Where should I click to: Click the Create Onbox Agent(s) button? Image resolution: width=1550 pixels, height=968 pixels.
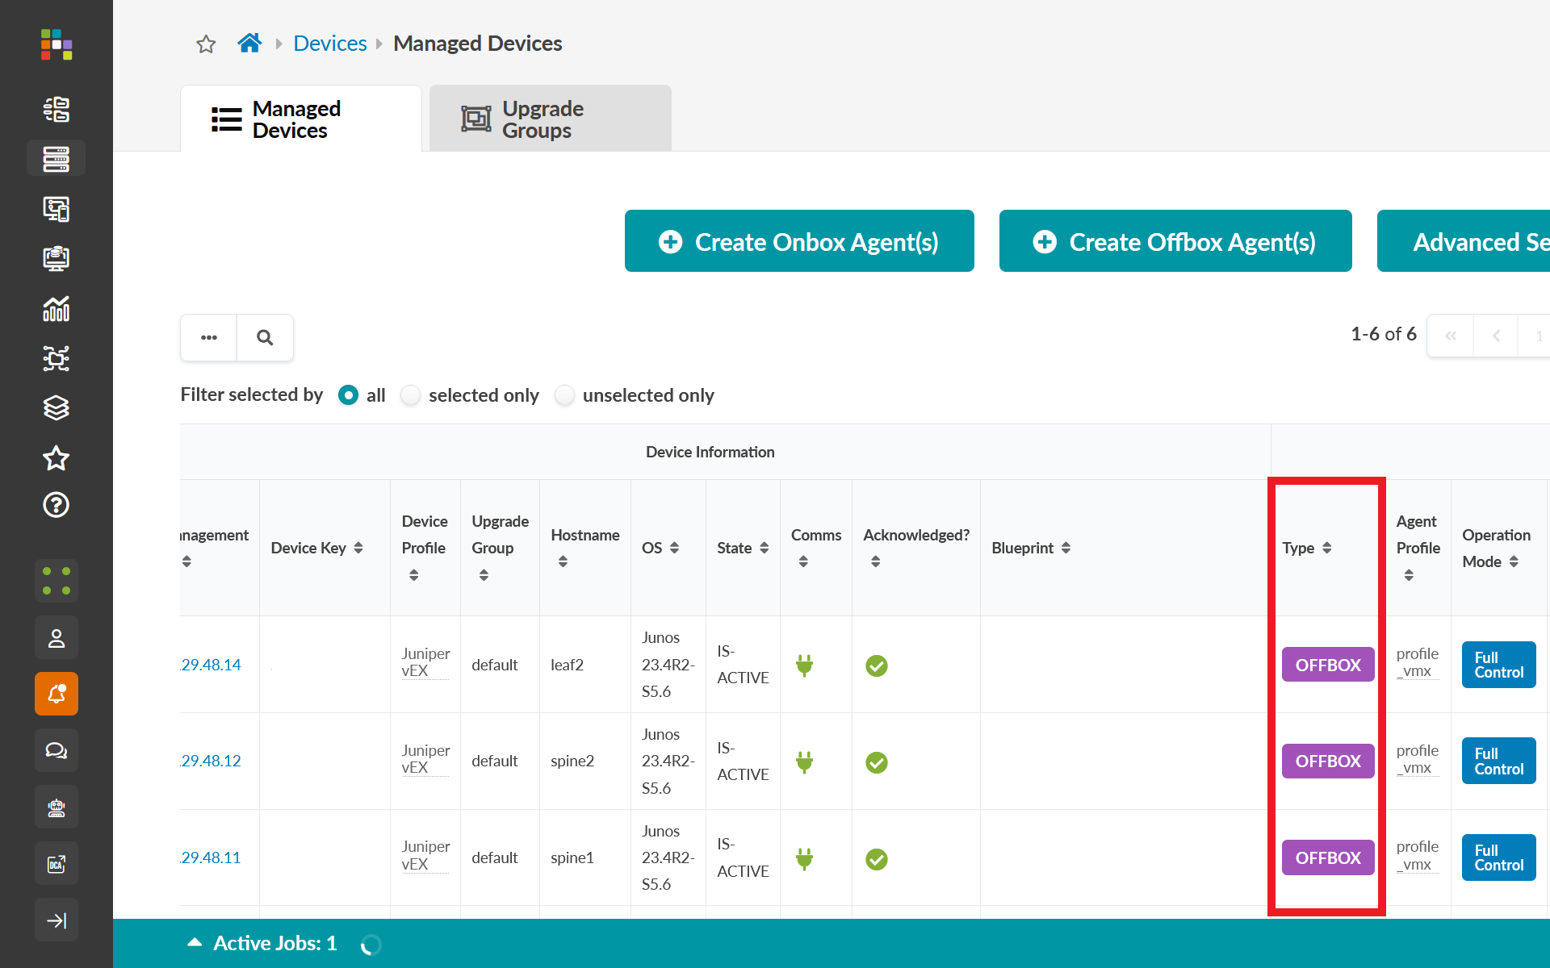click(x=799, y=241)
